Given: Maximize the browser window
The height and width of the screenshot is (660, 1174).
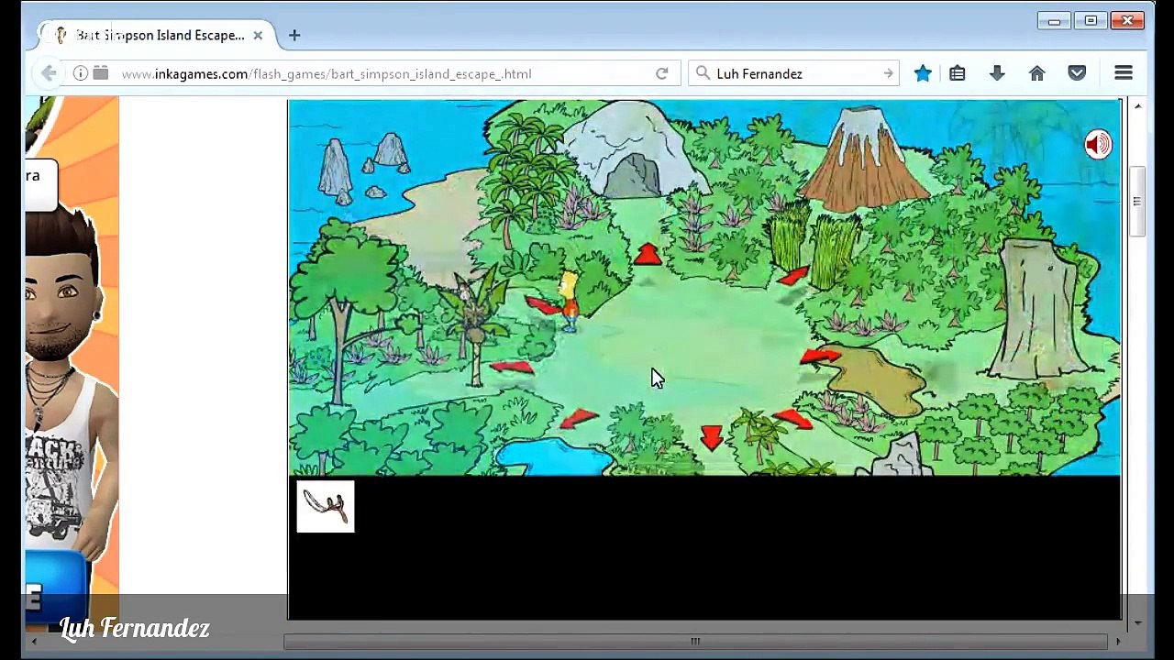Looking at the screenshot, I should click(1091, 20).
